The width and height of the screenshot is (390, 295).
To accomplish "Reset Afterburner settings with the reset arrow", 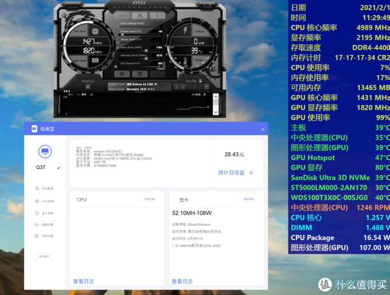I will pos(140,74).
